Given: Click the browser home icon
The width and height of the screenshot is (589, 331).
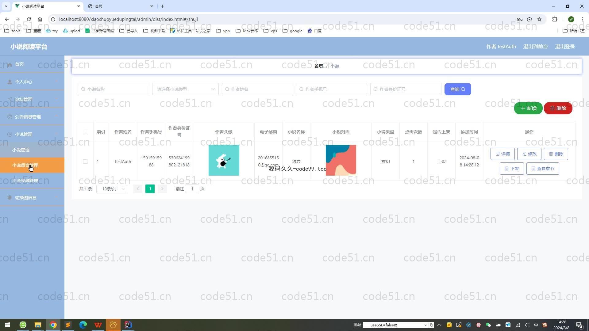Looking at the screenshot, I should pyautogui.click(x=40, y=19).
